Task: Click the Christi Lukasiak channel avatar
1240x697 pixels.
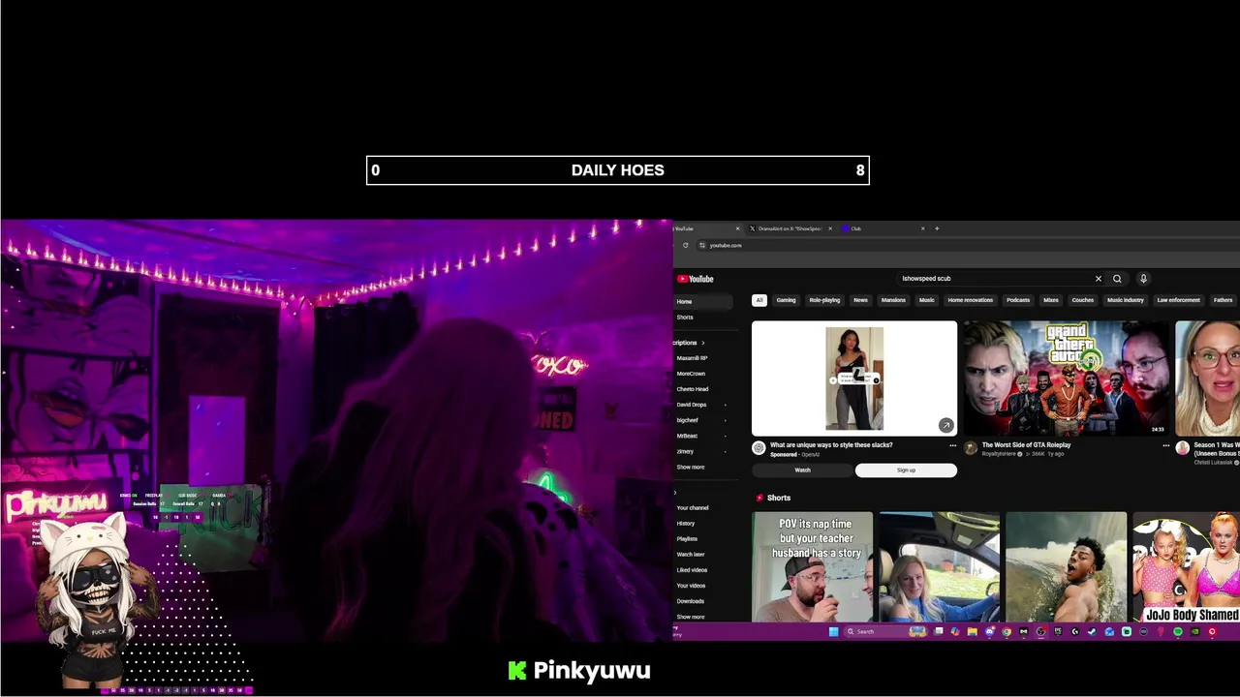Action: point(1182,448)
